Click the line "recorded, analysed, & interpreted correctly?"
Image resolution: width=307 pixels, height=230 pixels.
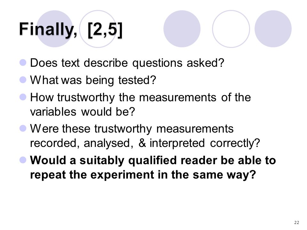[x=145, y=143]
